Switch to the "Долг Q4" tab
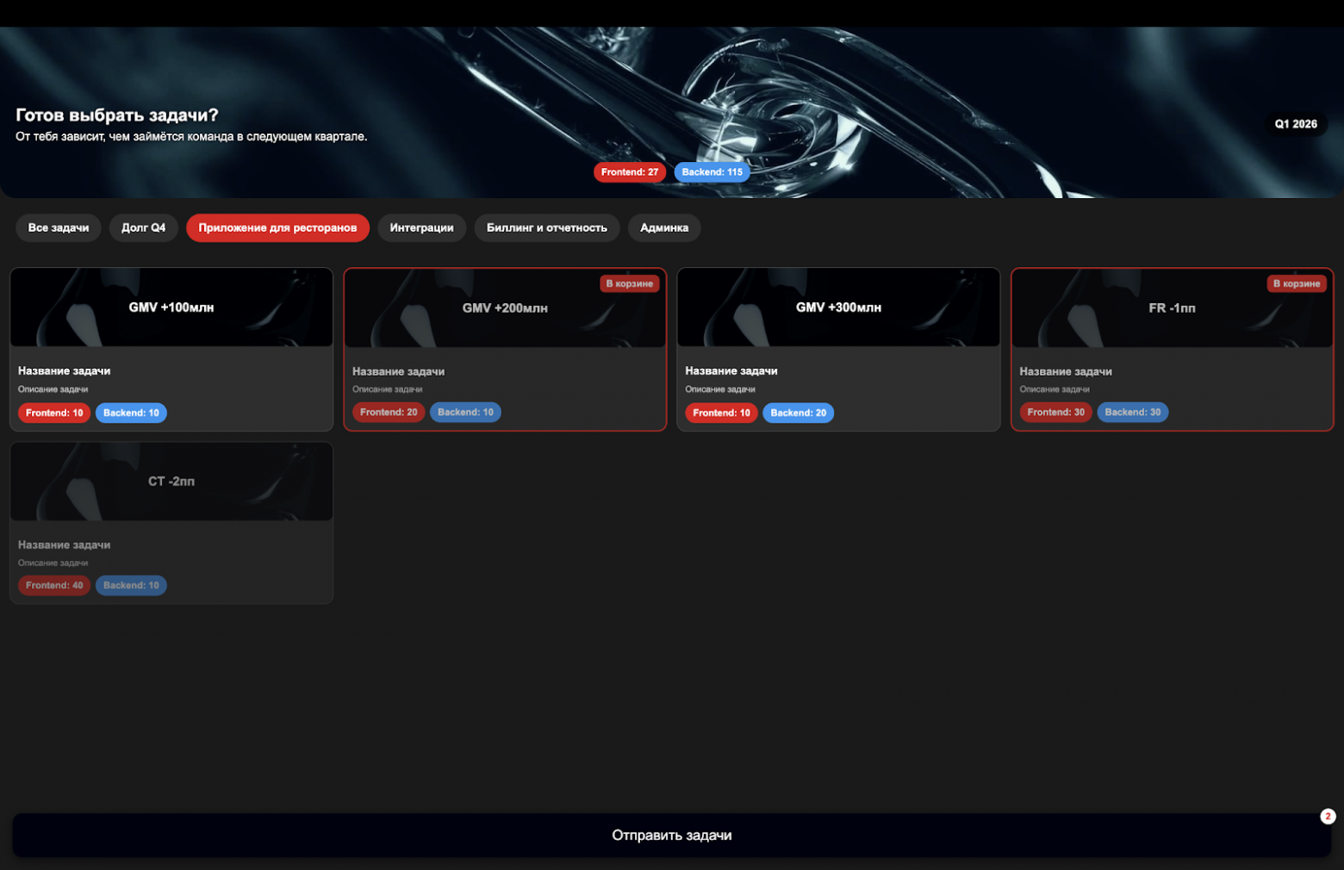 (143, 228)
